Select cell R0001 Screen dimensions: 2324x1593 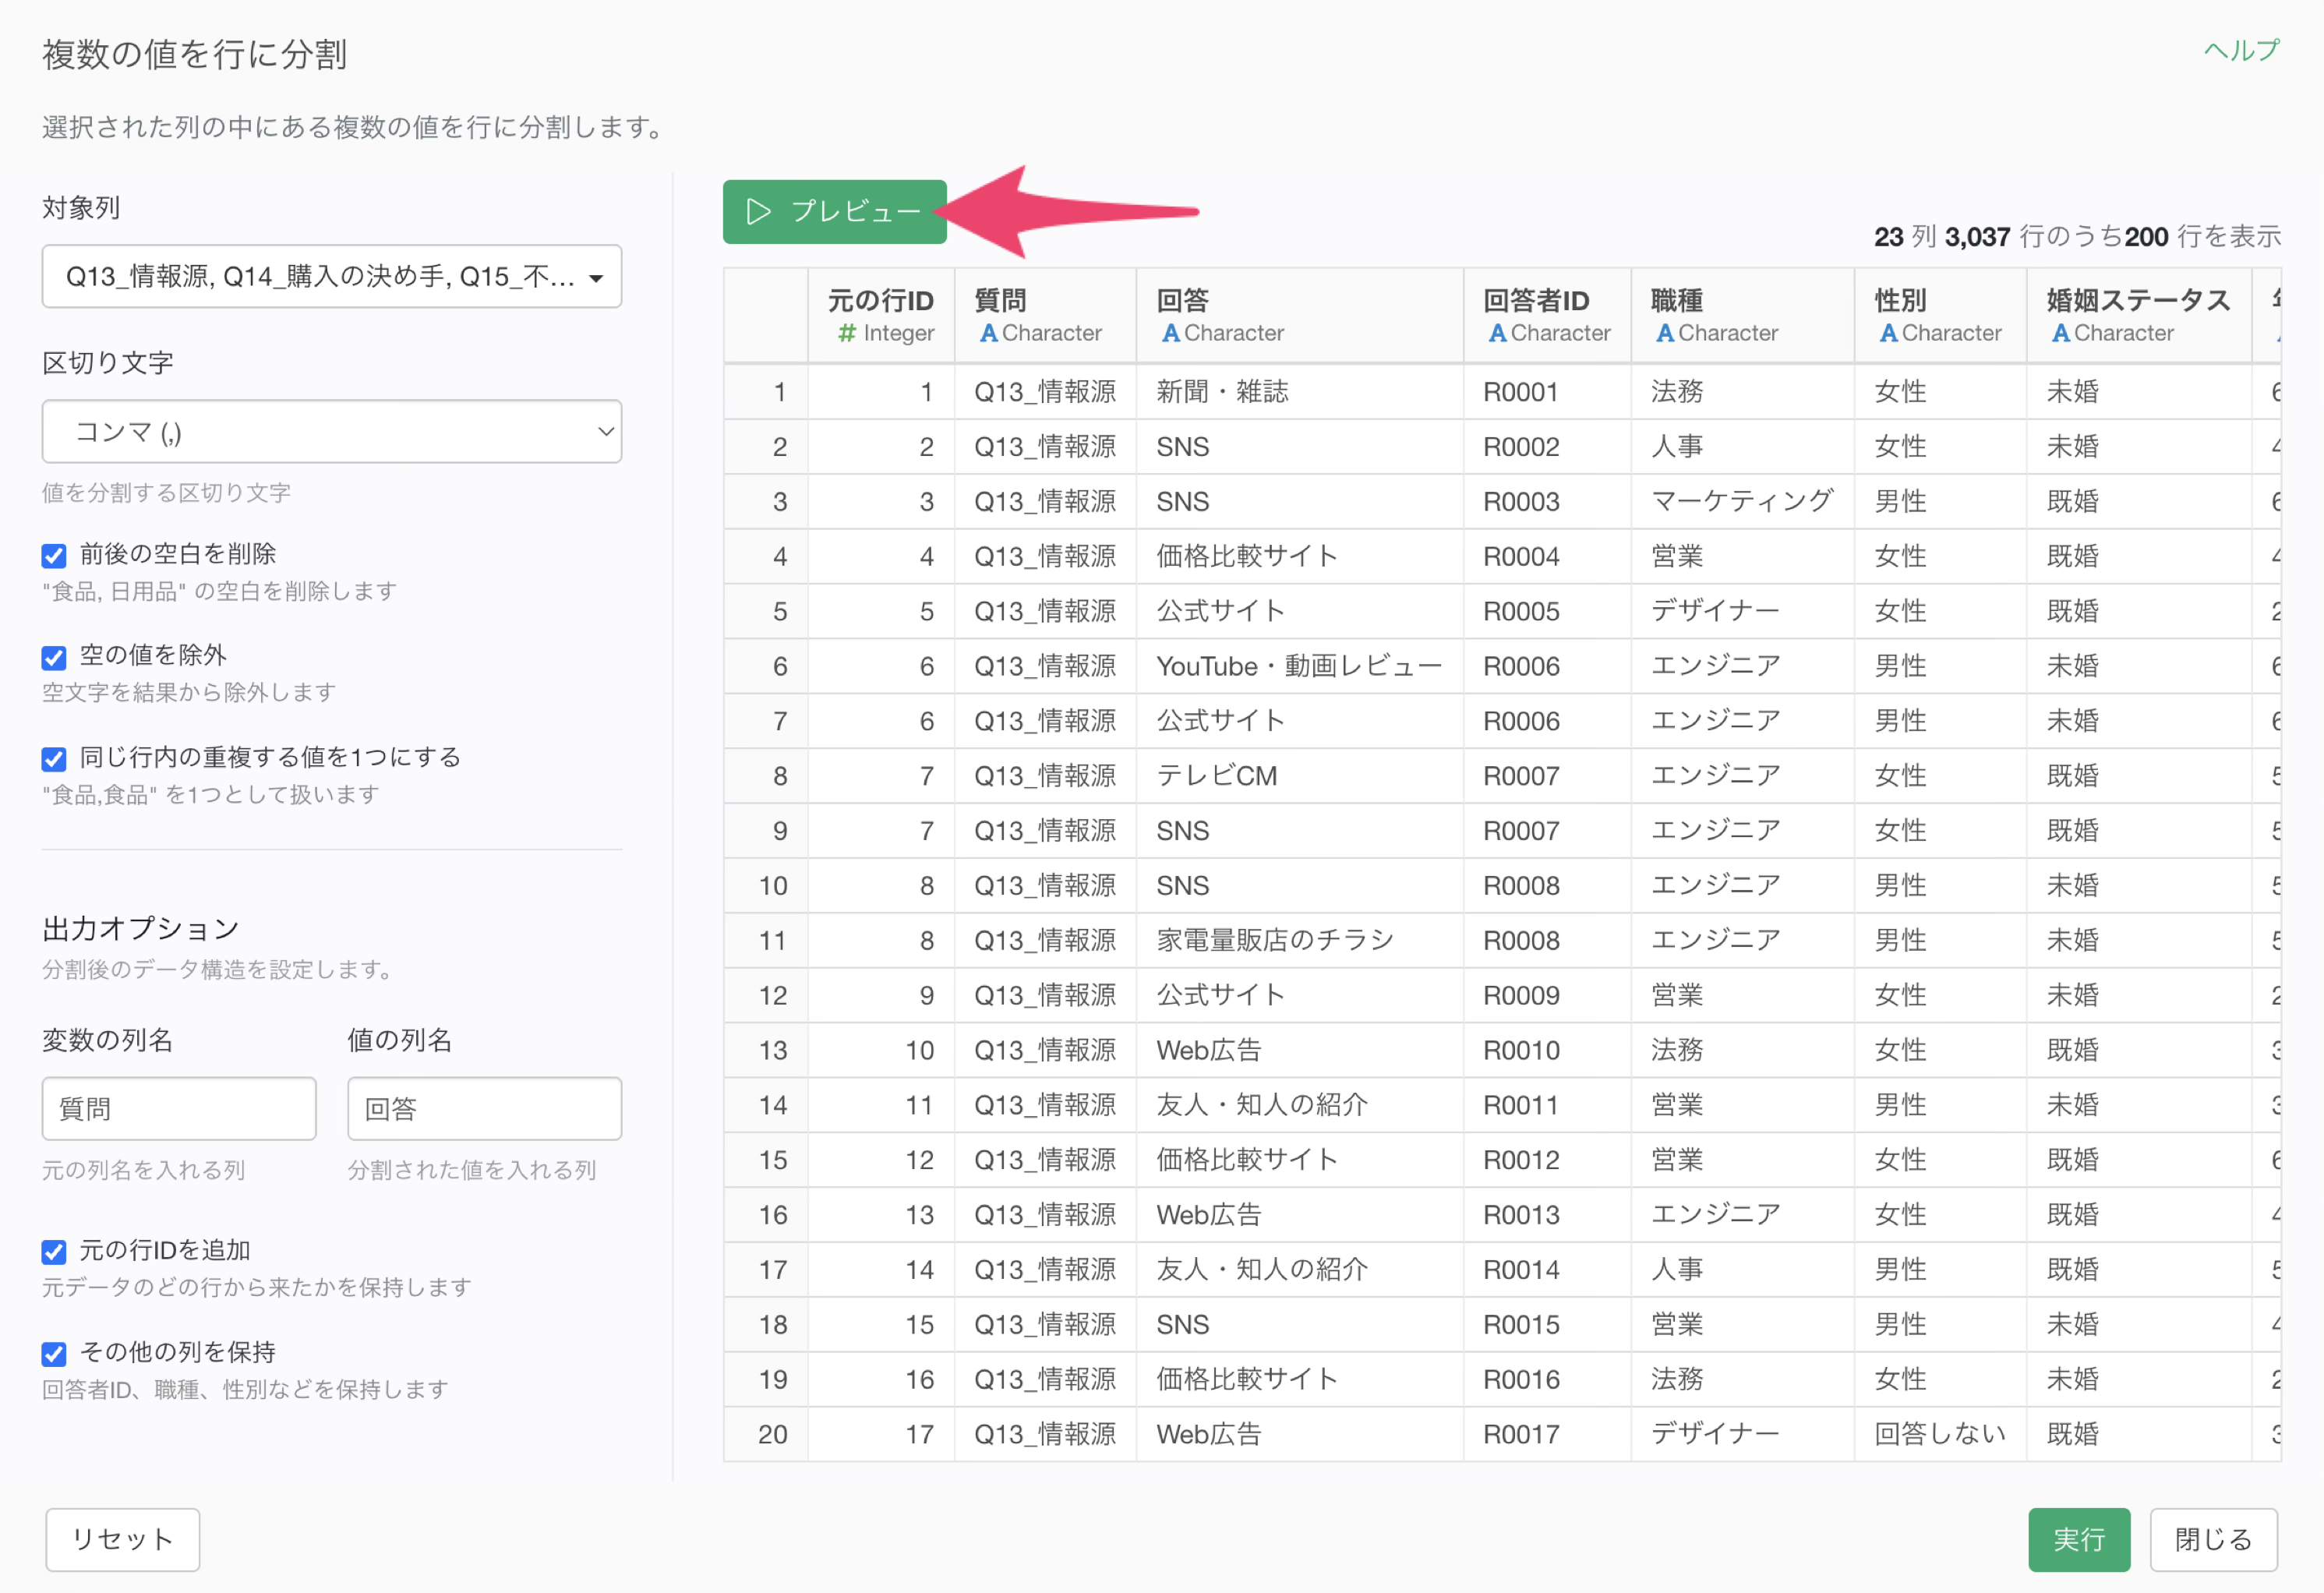pyautogui.click(x=1547, y=392)
